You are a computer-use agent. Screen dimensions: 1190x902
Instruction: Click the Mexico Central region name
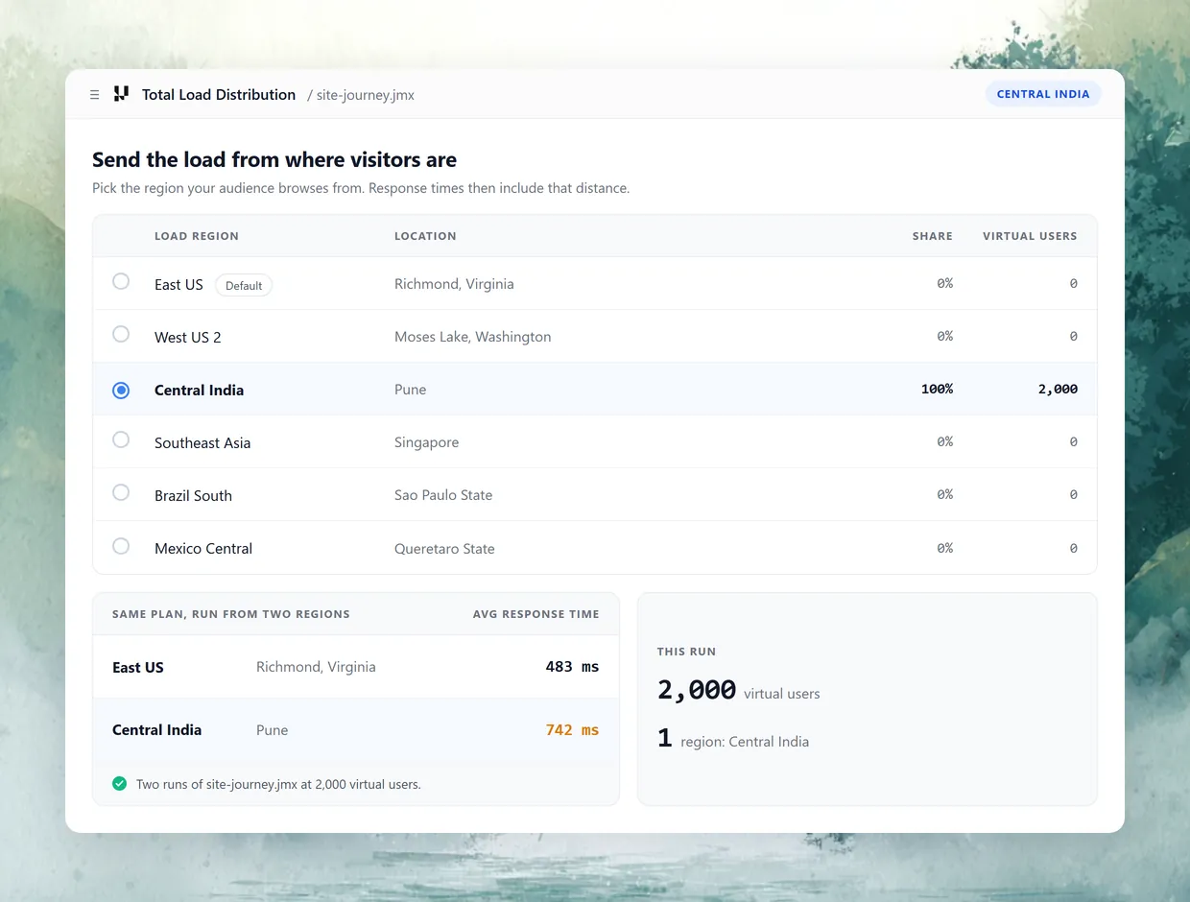coord(203,549)
